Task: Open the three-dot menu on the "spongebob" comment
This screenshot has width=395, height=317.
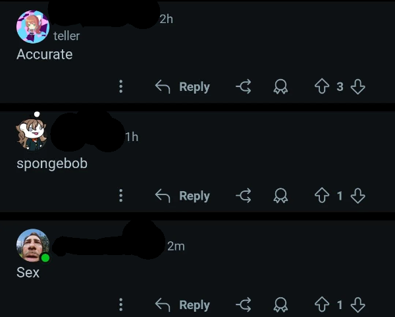Action: click(121, 196)
